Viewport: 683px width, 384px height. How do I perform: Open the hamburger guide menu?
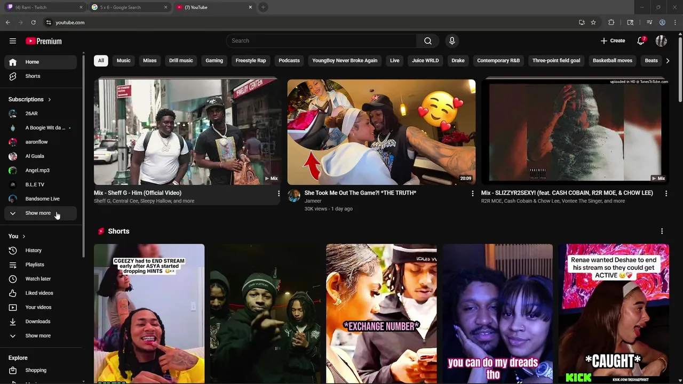pos(13,41)
